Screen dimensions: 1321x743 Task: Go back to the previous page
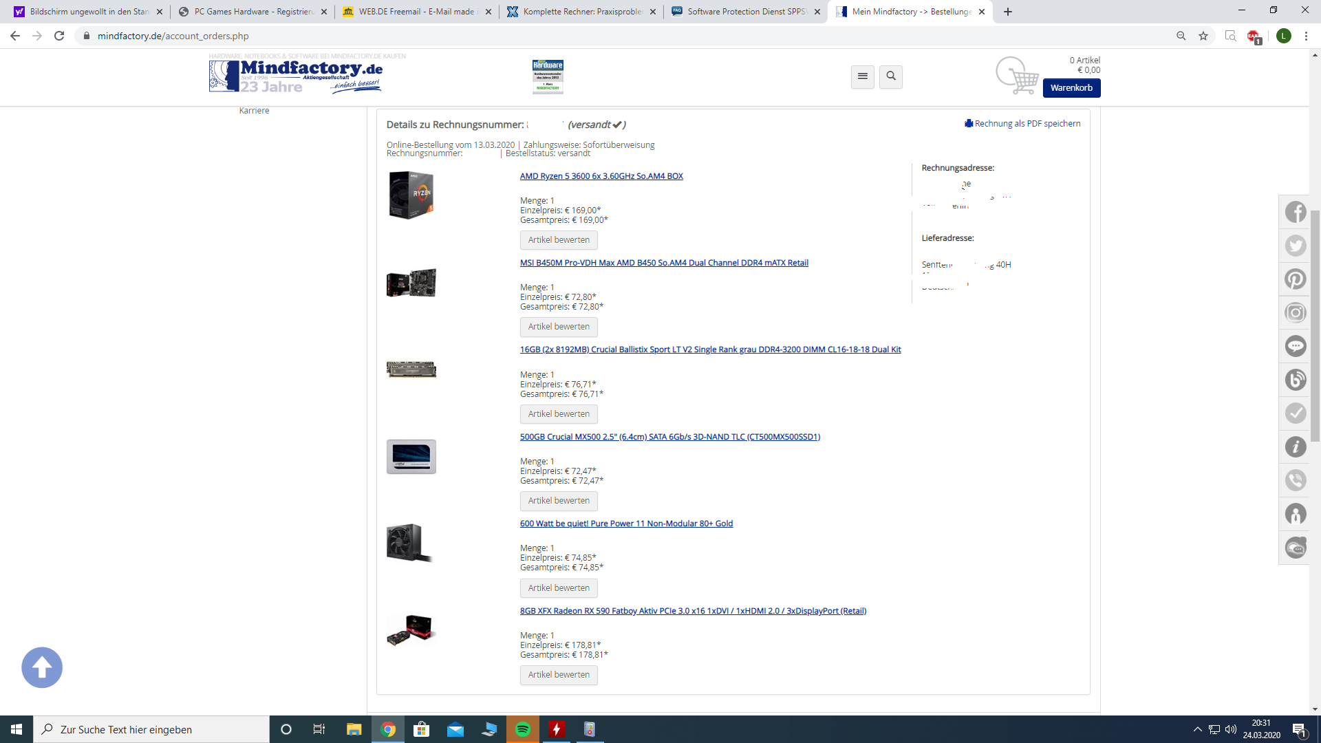pos(15,36)
